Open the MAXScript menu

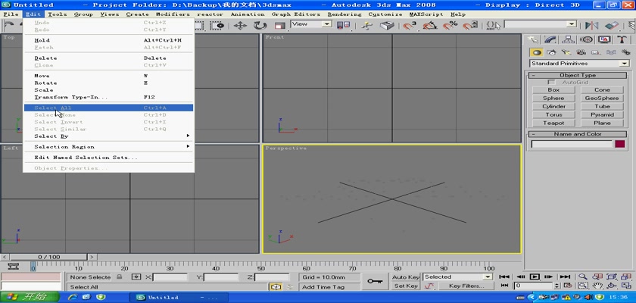point(426,14)
